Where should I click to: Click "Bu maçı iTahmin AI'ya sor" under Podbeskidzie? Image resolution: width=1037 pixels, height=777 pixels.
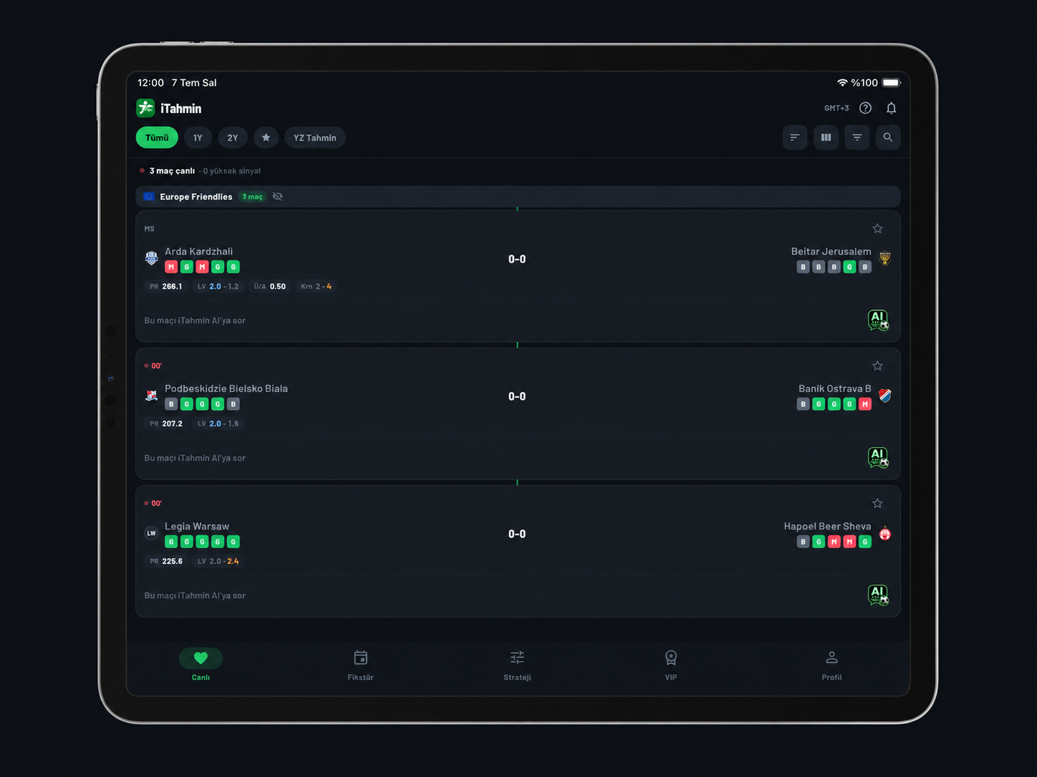195,458
